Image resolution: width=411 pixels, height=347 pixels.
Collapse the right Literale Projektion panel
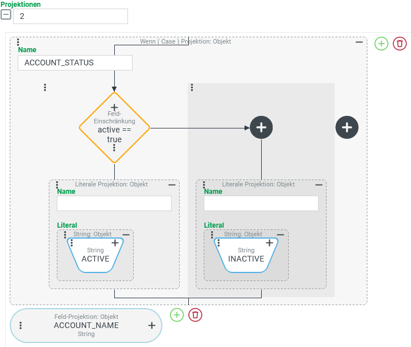point(319,185)
